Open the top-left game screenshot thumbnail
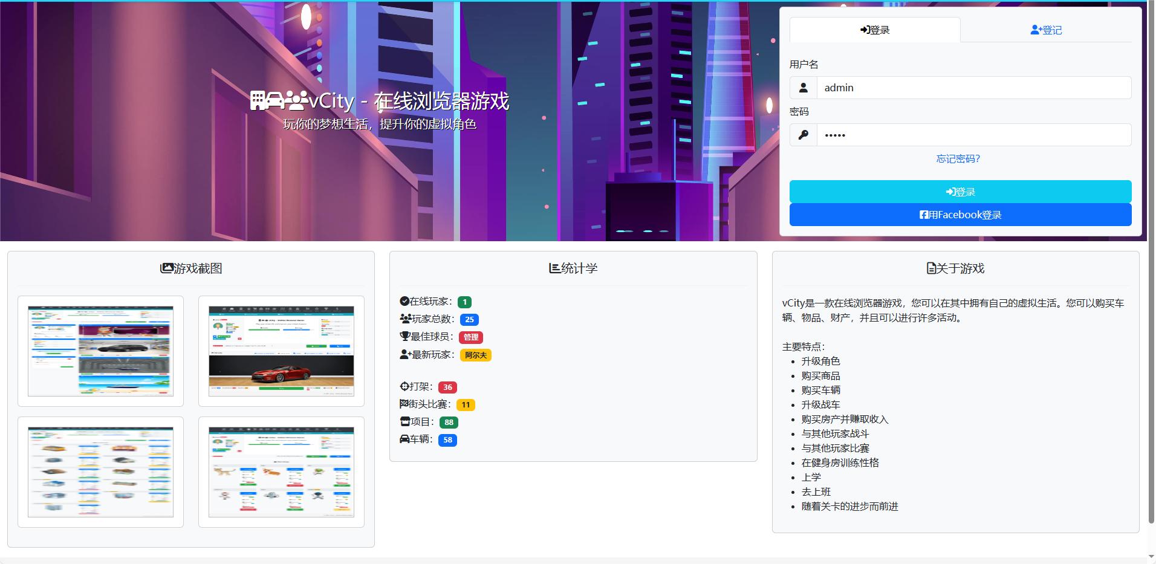Image resolution: width=1156 pixels, height=564 pixels. [x=100, y=351]
